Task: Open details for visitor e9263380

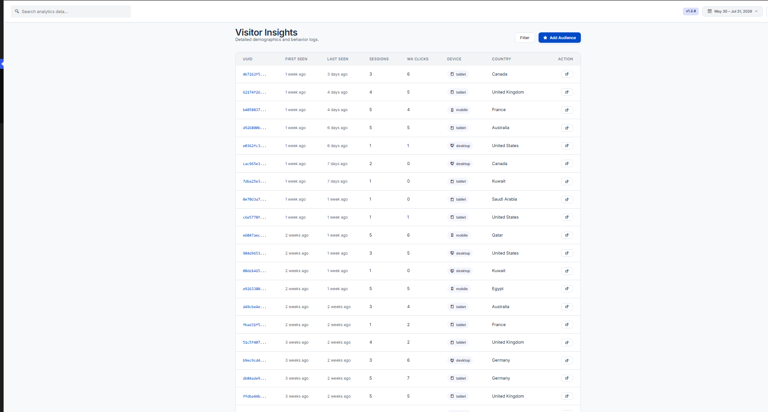Action: [x=567, y=289]
